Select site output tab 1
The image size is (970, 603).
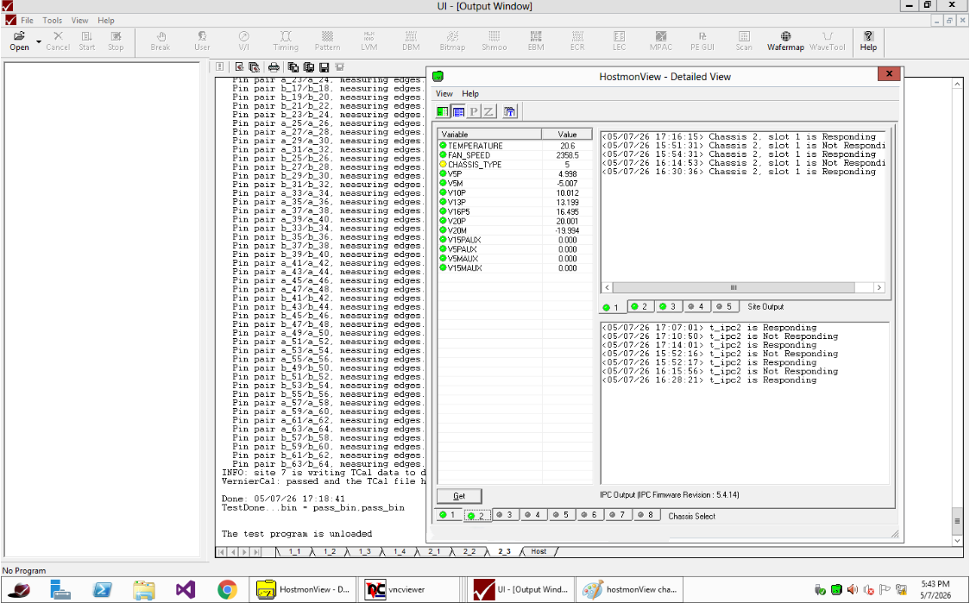[611, 307]
